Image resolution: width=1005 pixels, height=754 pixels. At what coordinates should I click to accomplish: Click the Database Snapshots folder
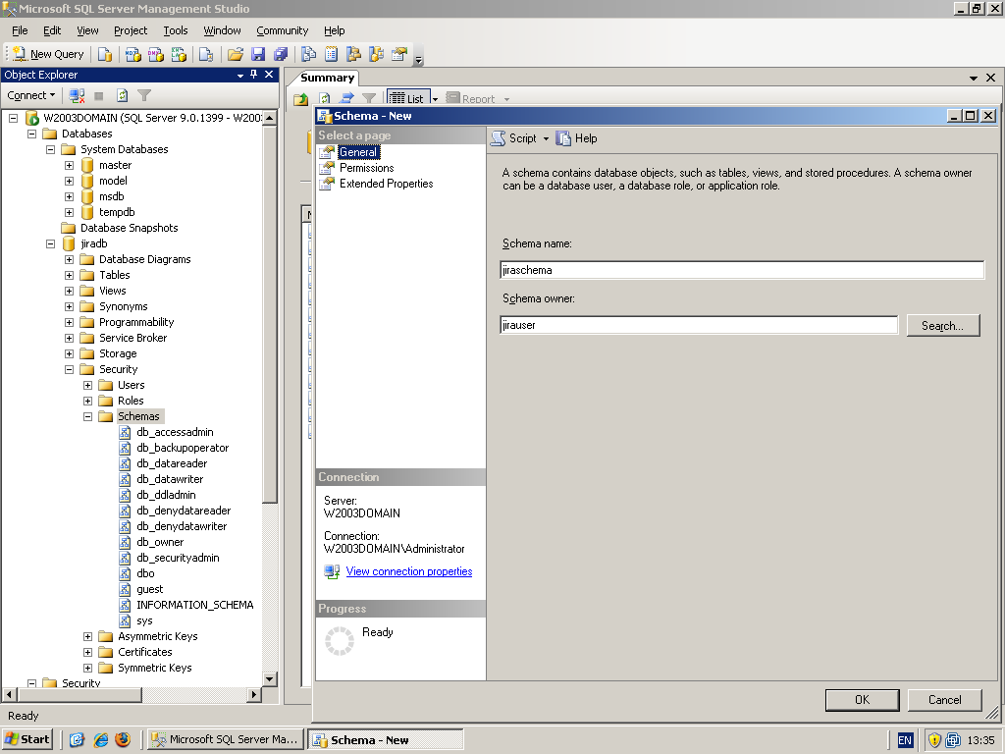click(129, 228)
